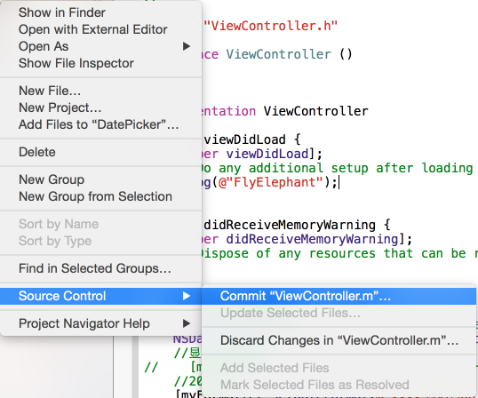Click the didReceiveMemoryWarning method line
The image size is (478, 398).
[x=297, y=225]
